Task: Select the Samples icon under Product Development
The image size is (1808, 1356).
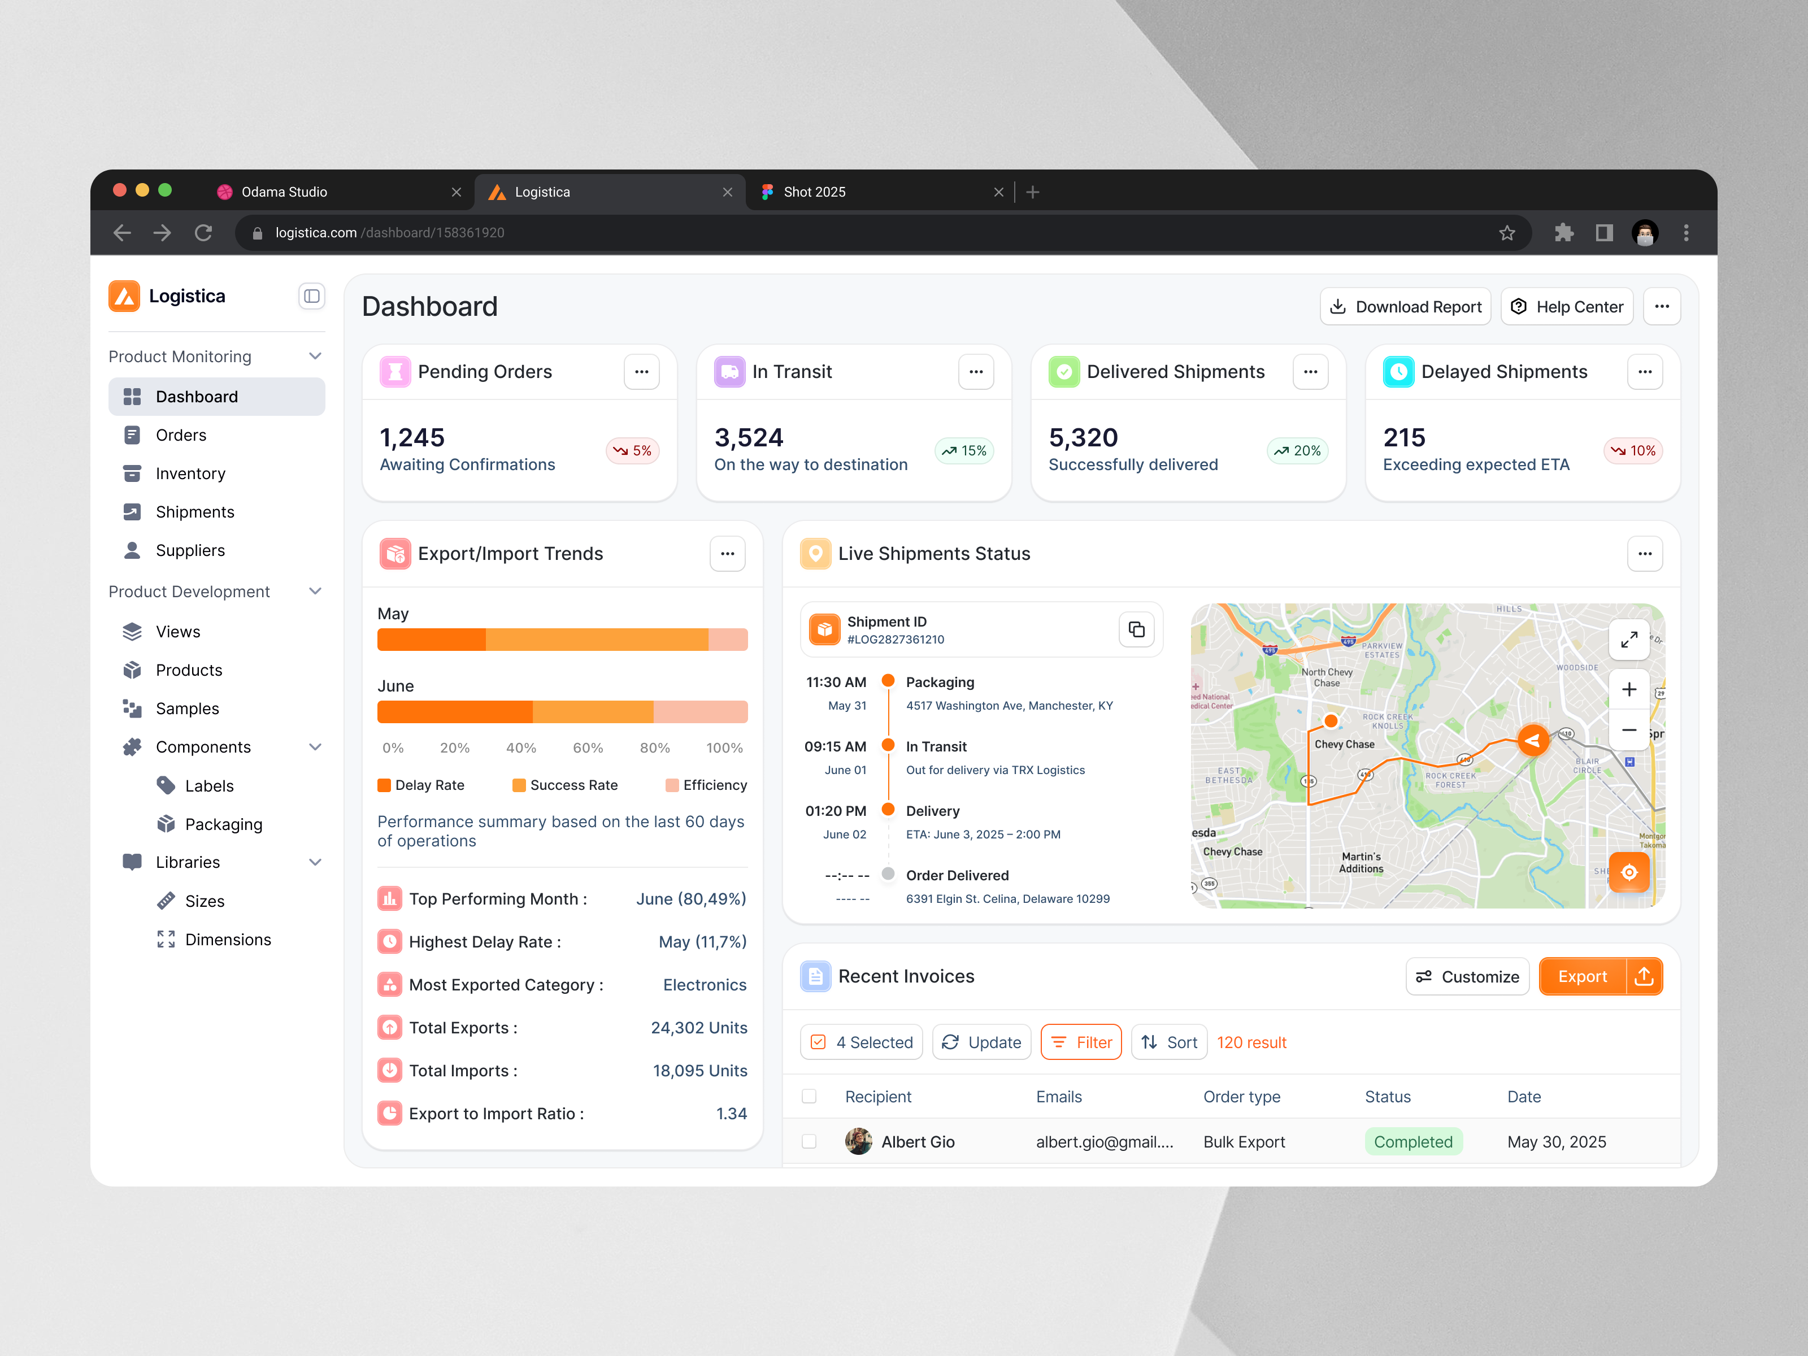Action: [x=132, y=708]
